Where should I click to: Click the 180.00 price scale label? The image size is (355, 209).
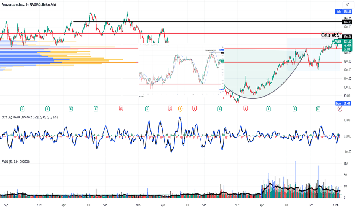[347, 19]
